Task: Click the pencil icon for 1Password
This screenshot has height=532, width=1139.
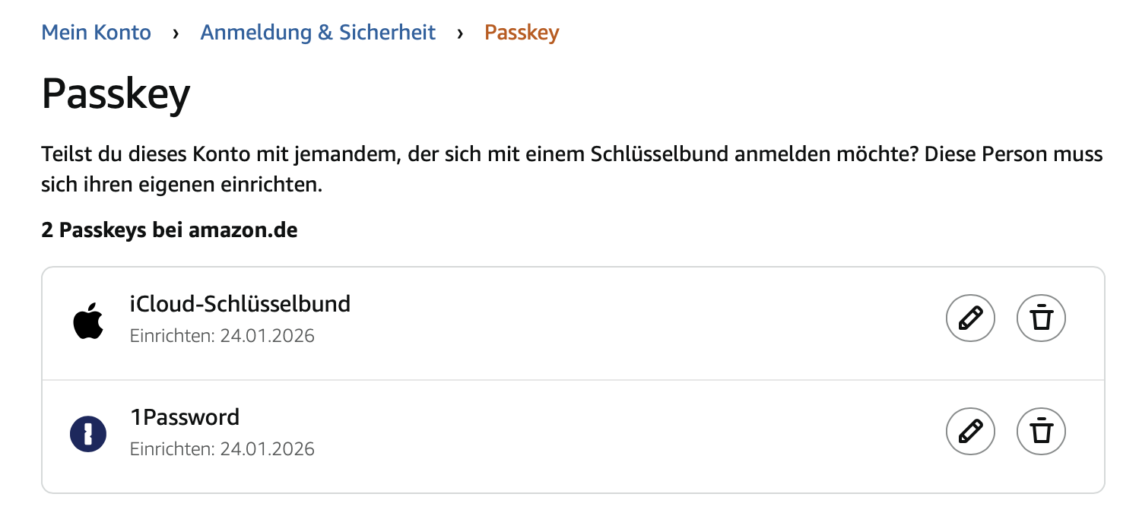Action: point(970,433)
